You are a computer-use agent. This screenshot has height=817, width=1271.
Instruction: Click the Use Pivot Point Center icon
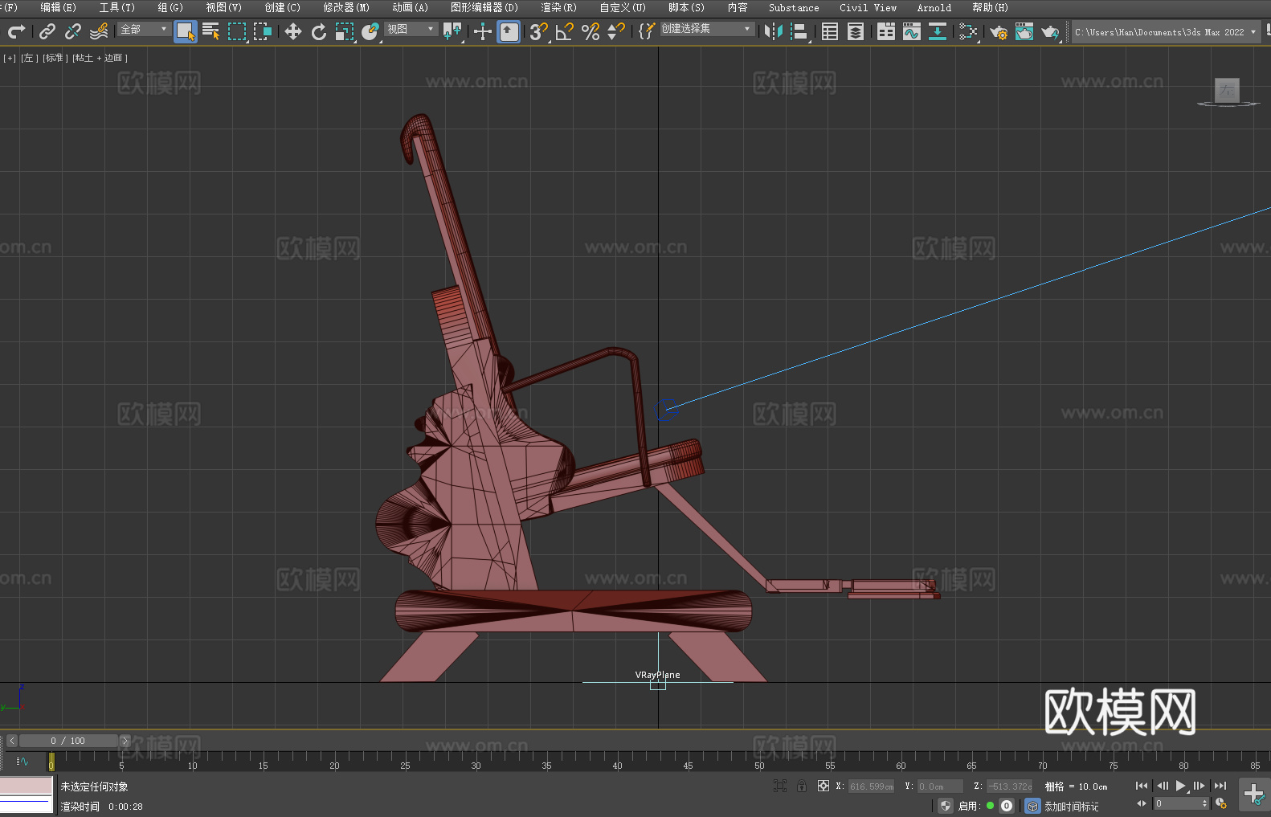(x=453, y=31)
